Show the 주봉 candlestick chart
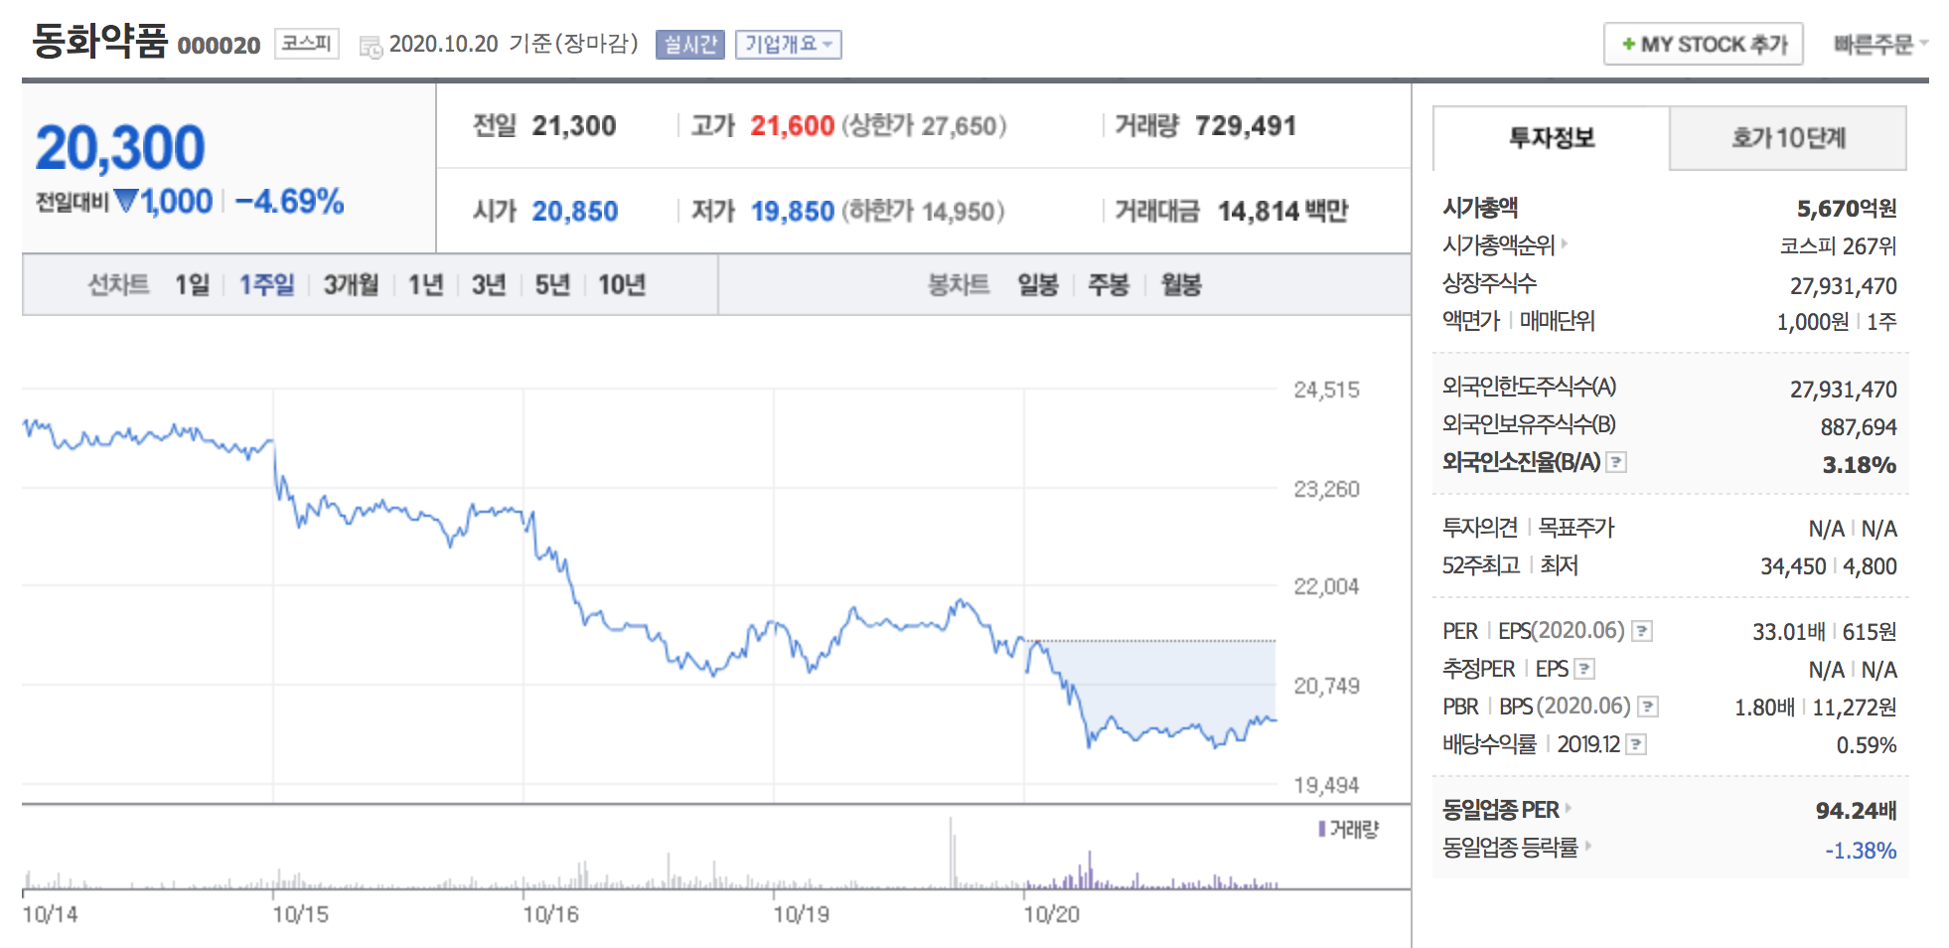 (x=1109, y=285)
